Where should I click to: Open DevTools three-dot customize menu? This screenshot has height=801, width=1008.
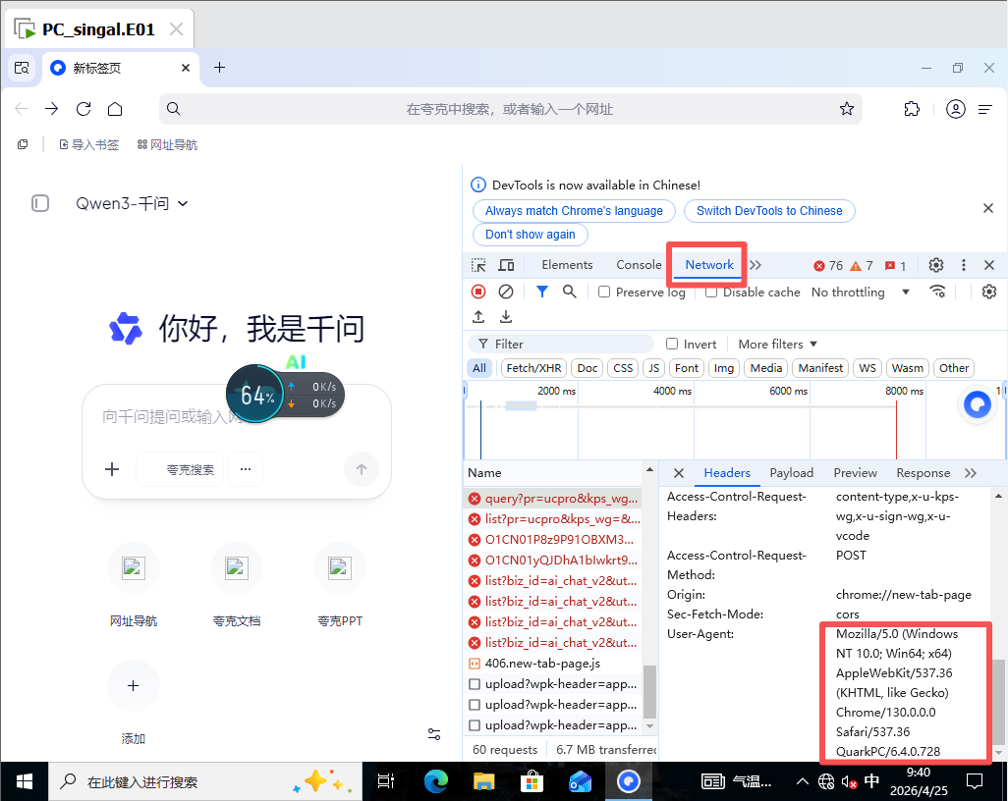point(963,265)
